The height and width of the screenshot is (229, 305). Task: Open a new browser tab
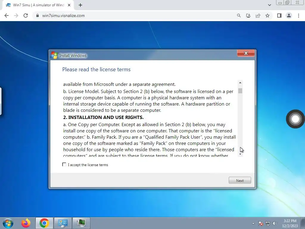[x=80, y=5]
